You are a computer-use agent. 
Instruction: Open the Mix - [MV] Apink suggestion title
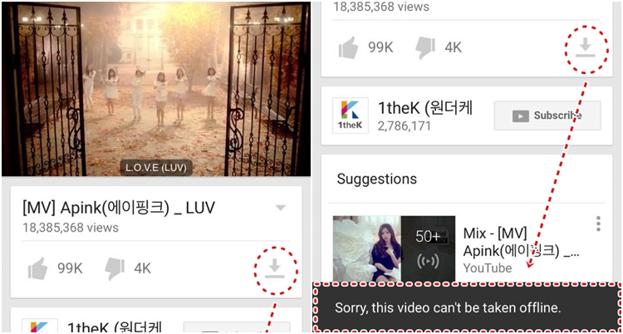522,242
